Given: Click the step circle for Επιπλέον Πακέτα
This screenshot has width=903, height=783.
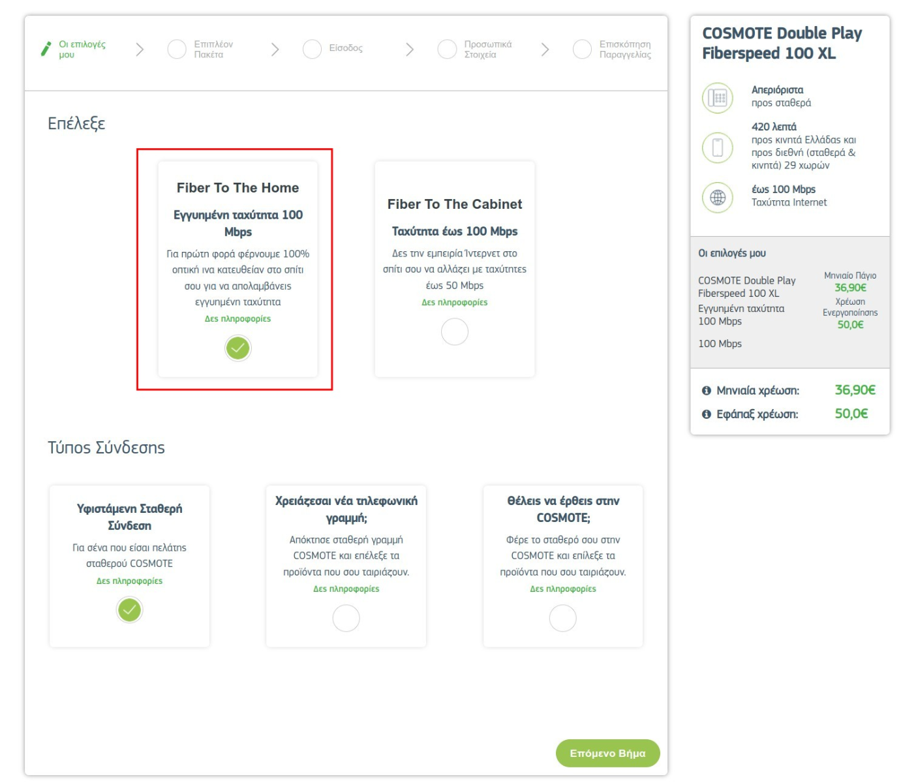Looking at the screenshot, I should click(177, 49).
